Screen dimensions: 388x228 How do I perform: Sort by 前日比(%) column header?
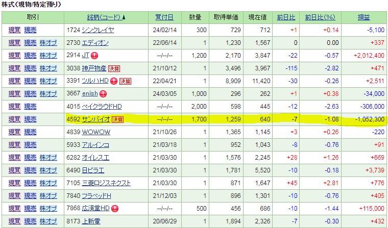pos(320,17)
